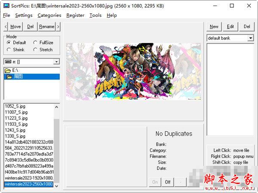Click the next image arrow button
Viewport: 258px width, 193px height.
click(x=58, y=27)
